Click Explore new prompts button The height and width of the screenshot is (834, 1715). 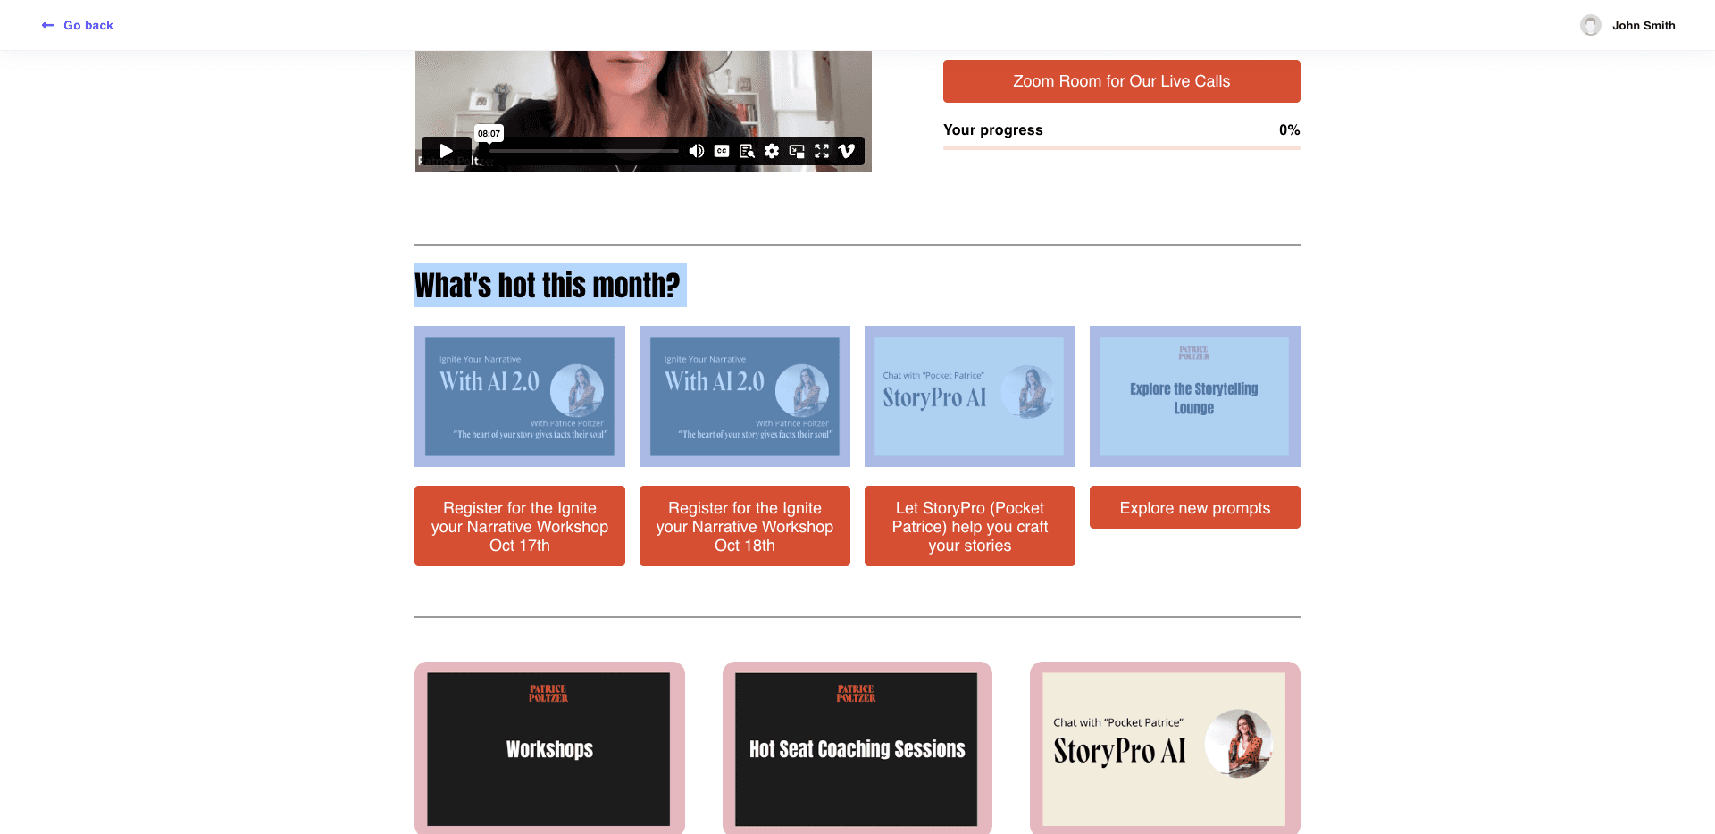[x=1195, y=507]
